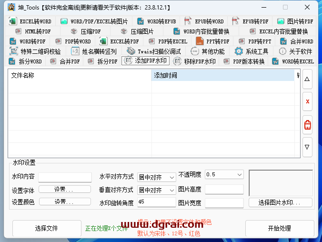Click the 关于软件 info icon
The image size is (322, 242).
point(282,51)
